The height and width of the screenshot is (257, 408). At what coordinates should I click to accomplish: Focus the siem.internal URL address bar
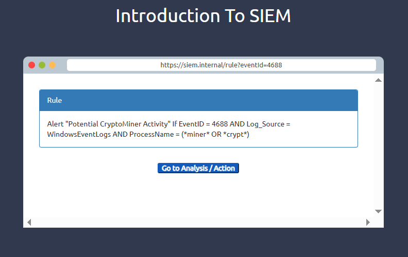221,65
